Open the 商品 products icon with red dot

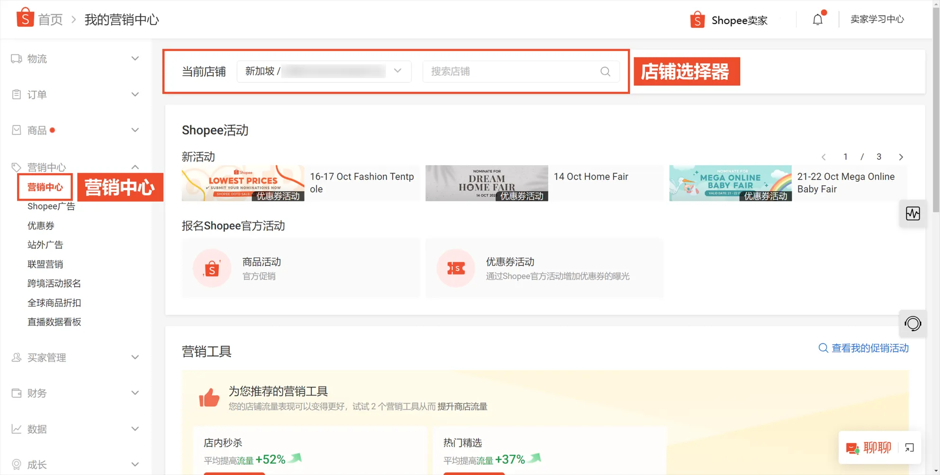tap(16, 130)
